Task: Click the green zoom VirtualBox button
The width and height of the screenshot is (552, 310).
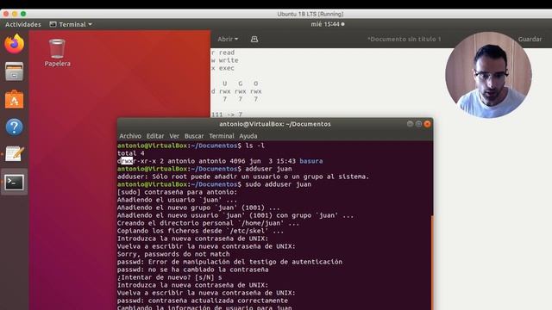Action: [23, 14]
